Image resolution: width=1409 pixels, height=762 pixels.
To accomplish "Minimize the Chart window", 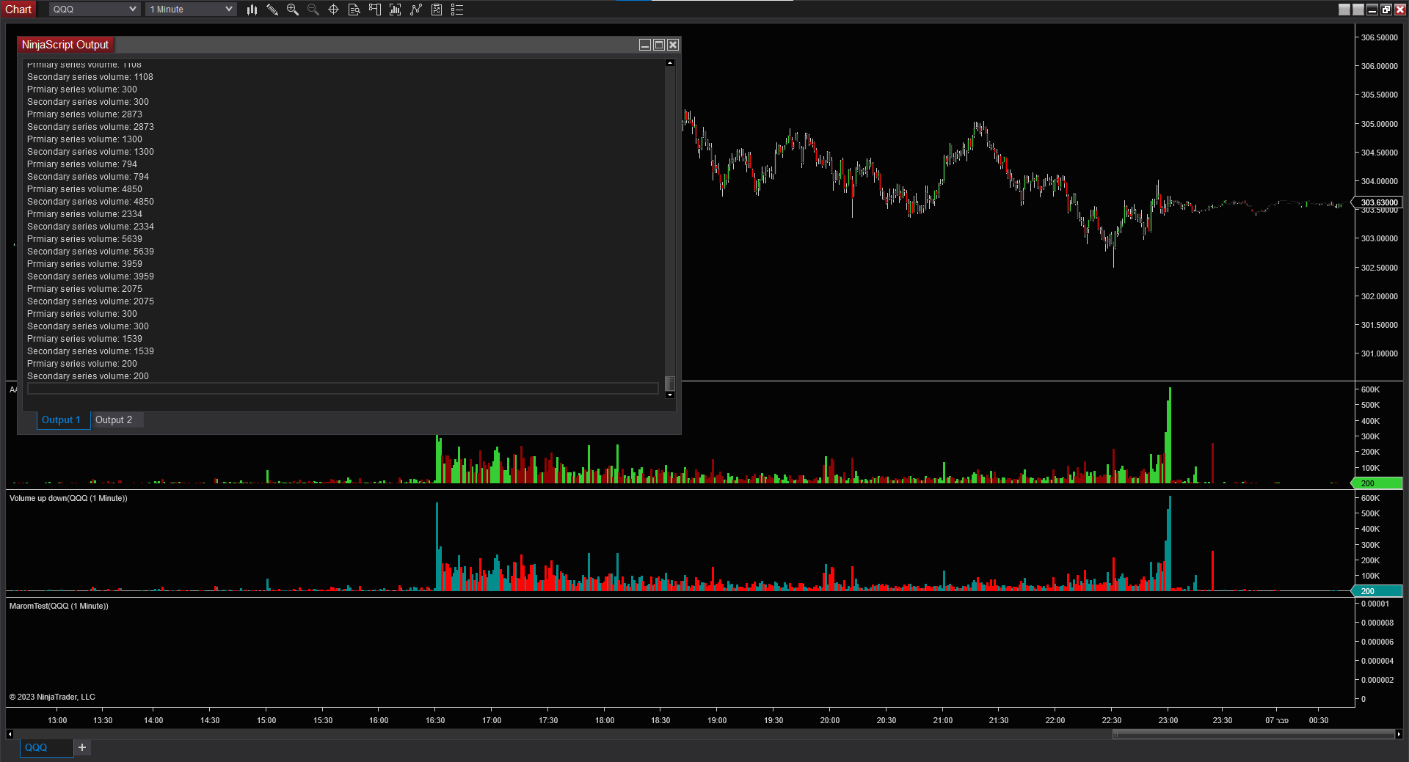I will coord(1372,10).
